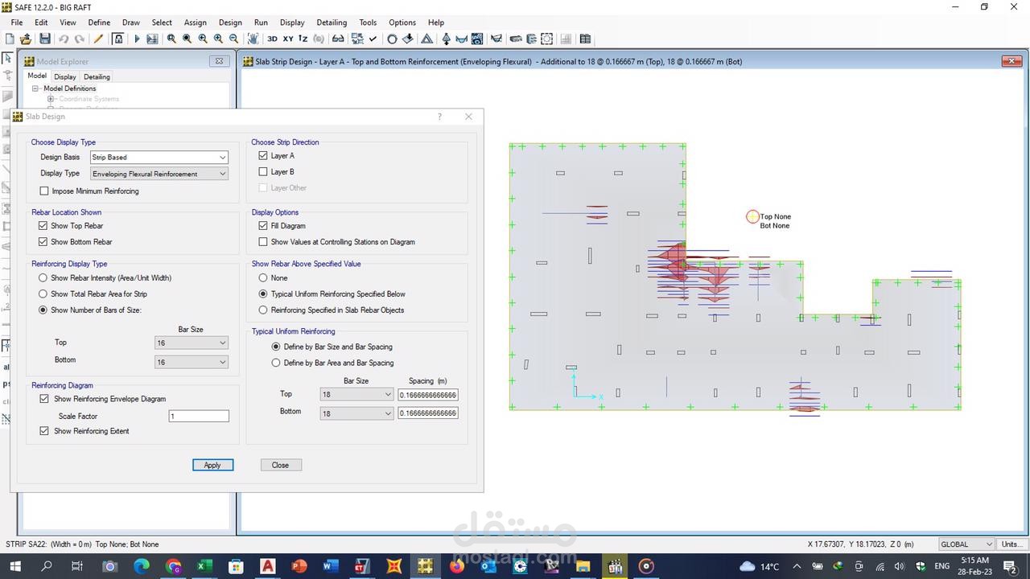Open the Design Basis dropdown
Image resolution: width=1030 pixels, height=579 pixels.
[x=159, y=158]
